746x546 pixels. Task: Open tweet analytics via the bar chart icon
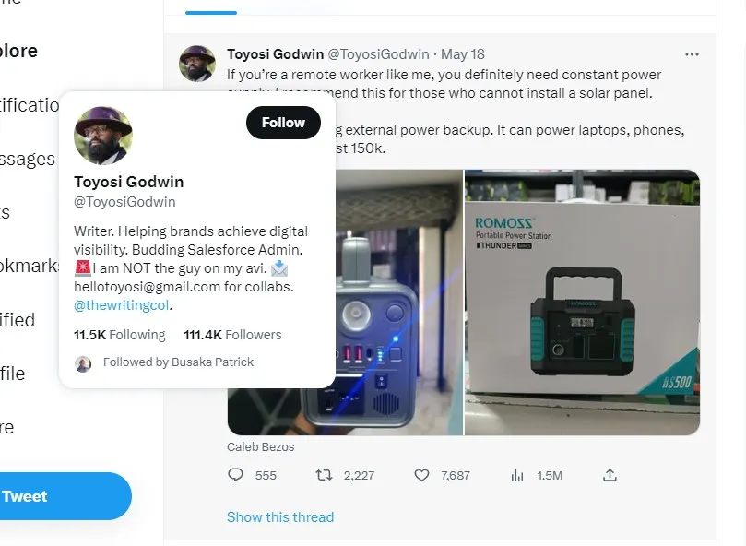pyautogui.click(x=516, y=475)
